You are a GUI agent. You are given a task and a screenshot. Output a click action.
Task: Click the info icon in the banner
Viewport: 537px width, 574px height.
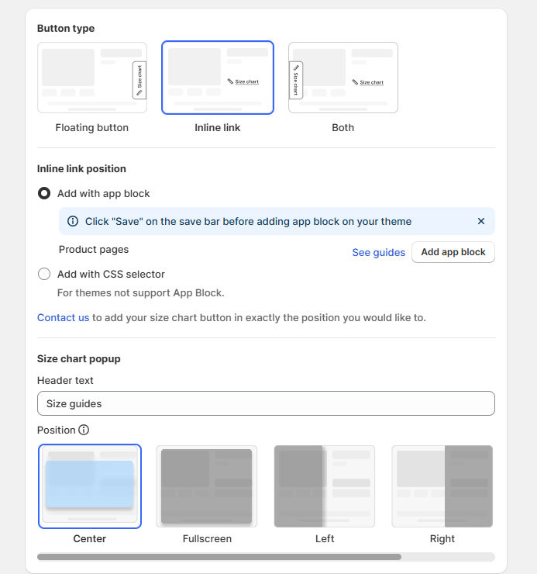73,221
